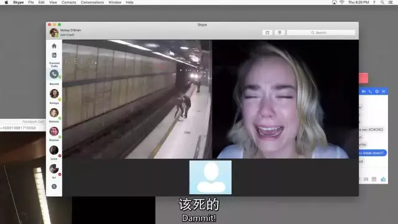Click the Matias O'Brien name label
The width and height of the screenshot is (398, 224).
(70, 30)
